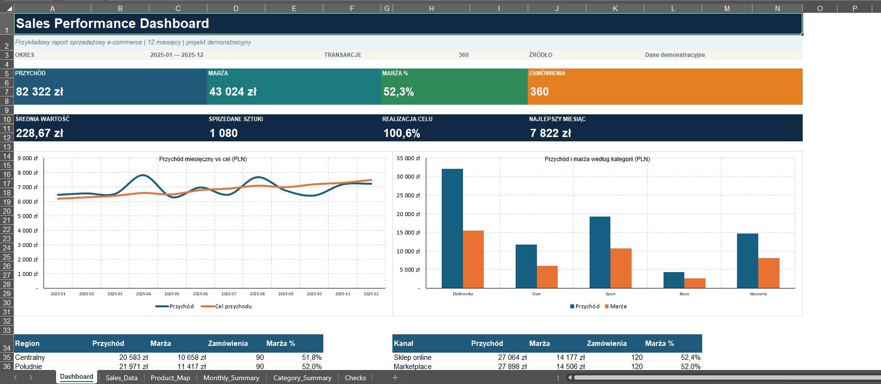This screenshot has height=384, width=881.
Task: Click Cel przychodu legend entry
Action: pos(226,306)
